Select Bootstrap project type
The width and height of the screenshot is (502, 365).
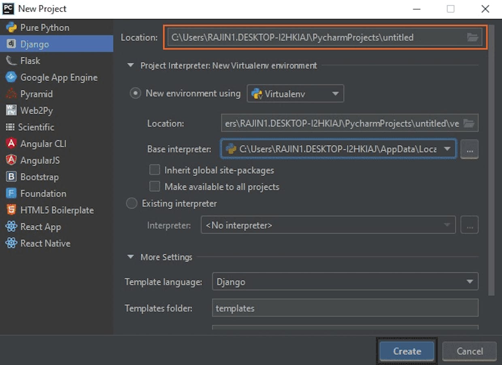(x=57, y=177)
